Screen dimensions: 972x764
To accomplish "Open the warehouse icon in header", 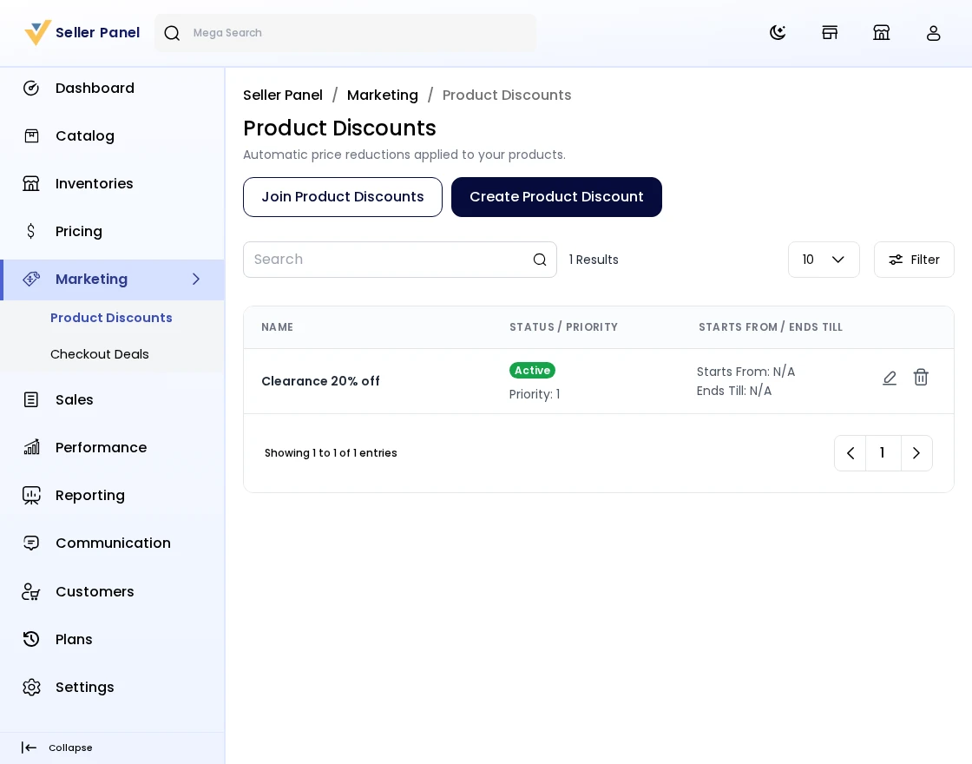I will click(x=882, y=33).
